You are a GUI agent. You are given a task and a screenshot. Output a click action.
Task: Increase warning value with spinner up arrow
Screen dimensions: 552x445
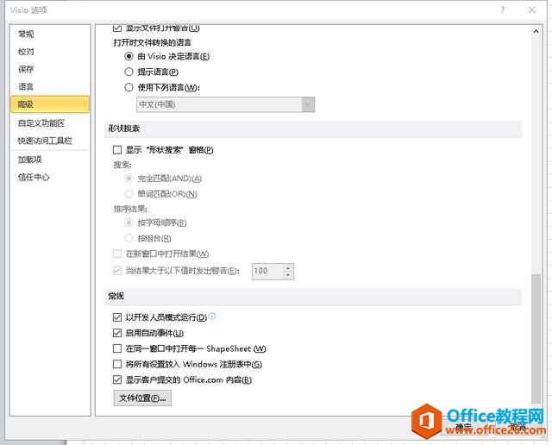pyautogui.click(x=288, y=267)
